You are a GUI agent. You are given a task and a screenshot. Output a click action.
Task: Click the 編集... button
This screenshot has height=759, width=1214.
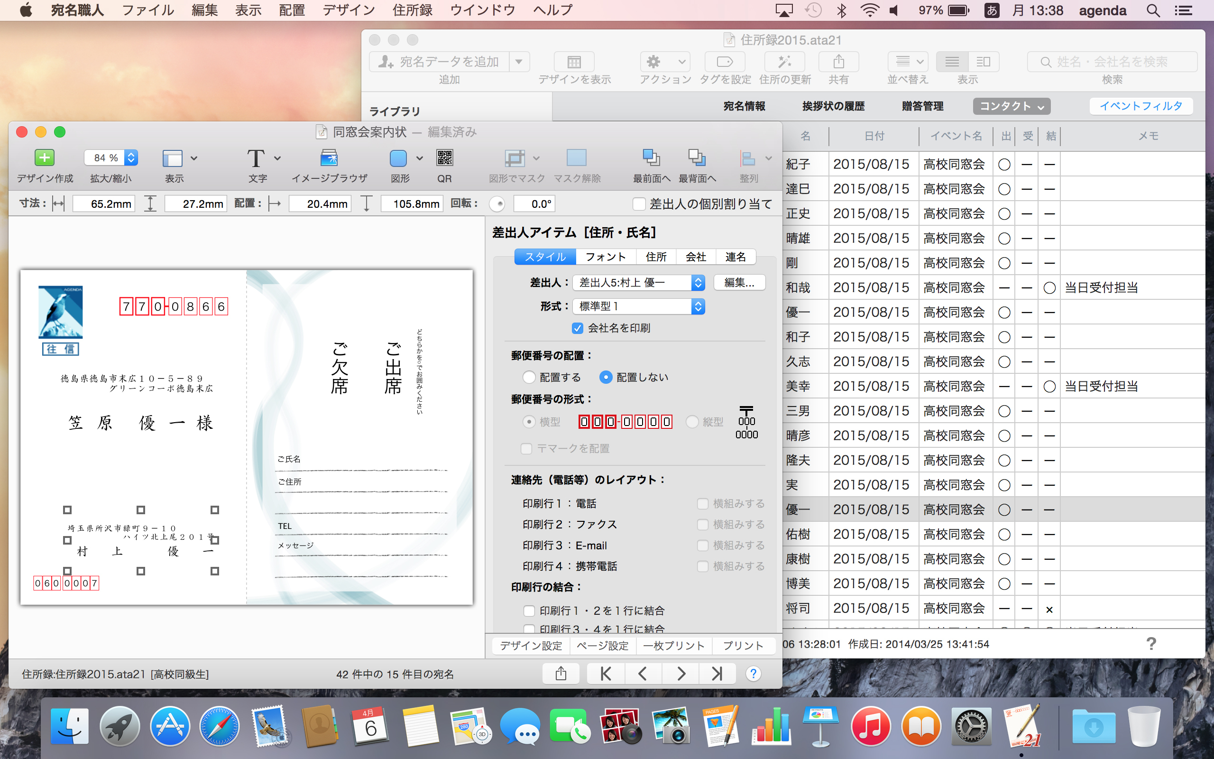pos(739,283)
